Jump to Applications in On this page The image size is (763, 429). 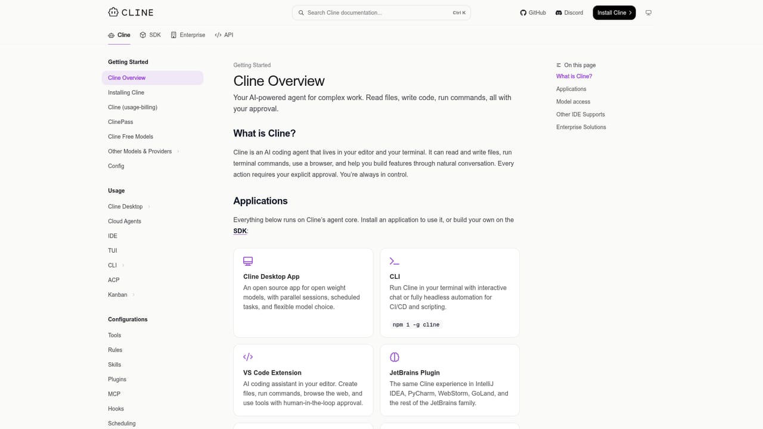571,89
